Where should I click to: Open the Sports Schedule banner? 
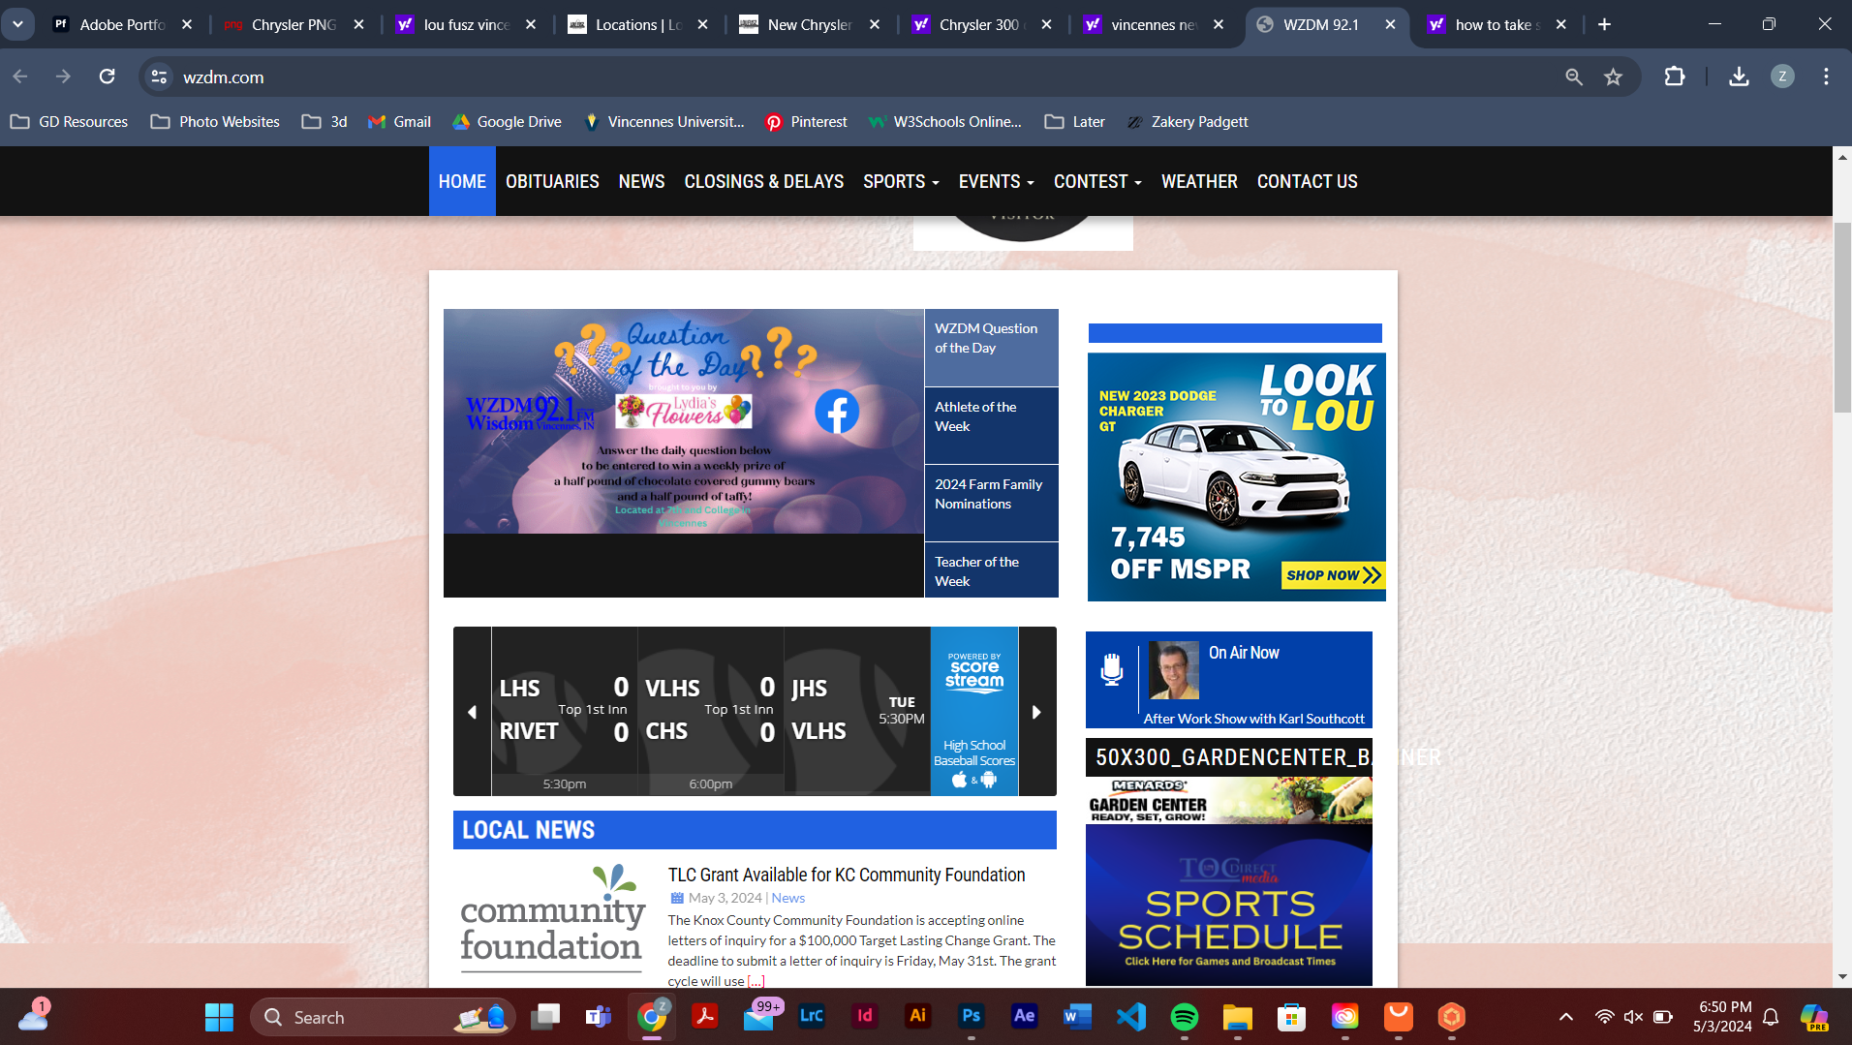[x=1228, y=906]
